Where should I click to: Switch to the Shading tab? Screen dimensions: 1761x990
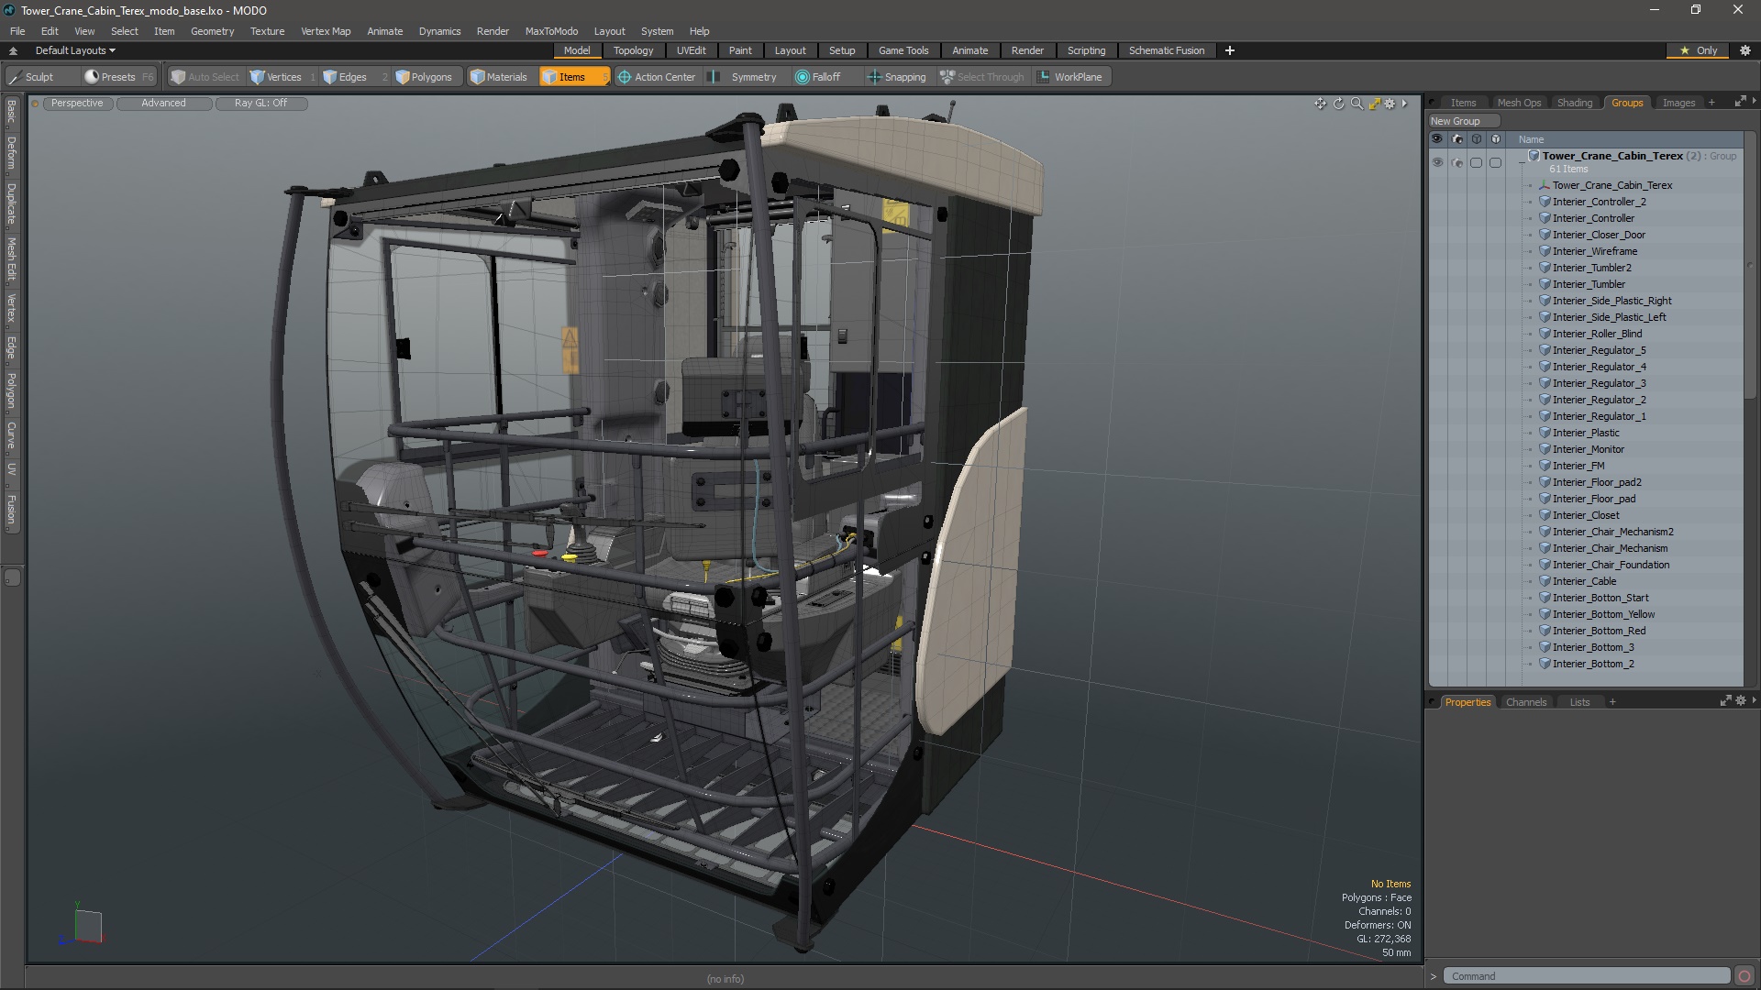coord(1574,103)
